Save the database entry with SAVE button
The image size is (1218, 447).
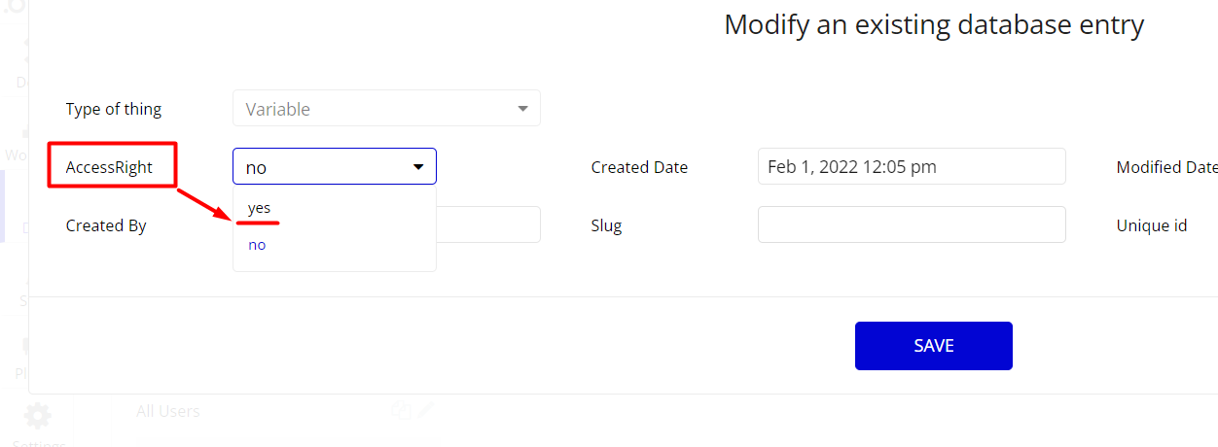tap(934, 346)
